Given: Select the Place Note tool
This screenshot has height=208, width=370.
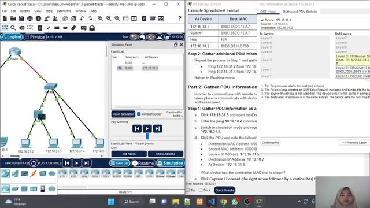Looking at the screenshot, I should point(40,28).
